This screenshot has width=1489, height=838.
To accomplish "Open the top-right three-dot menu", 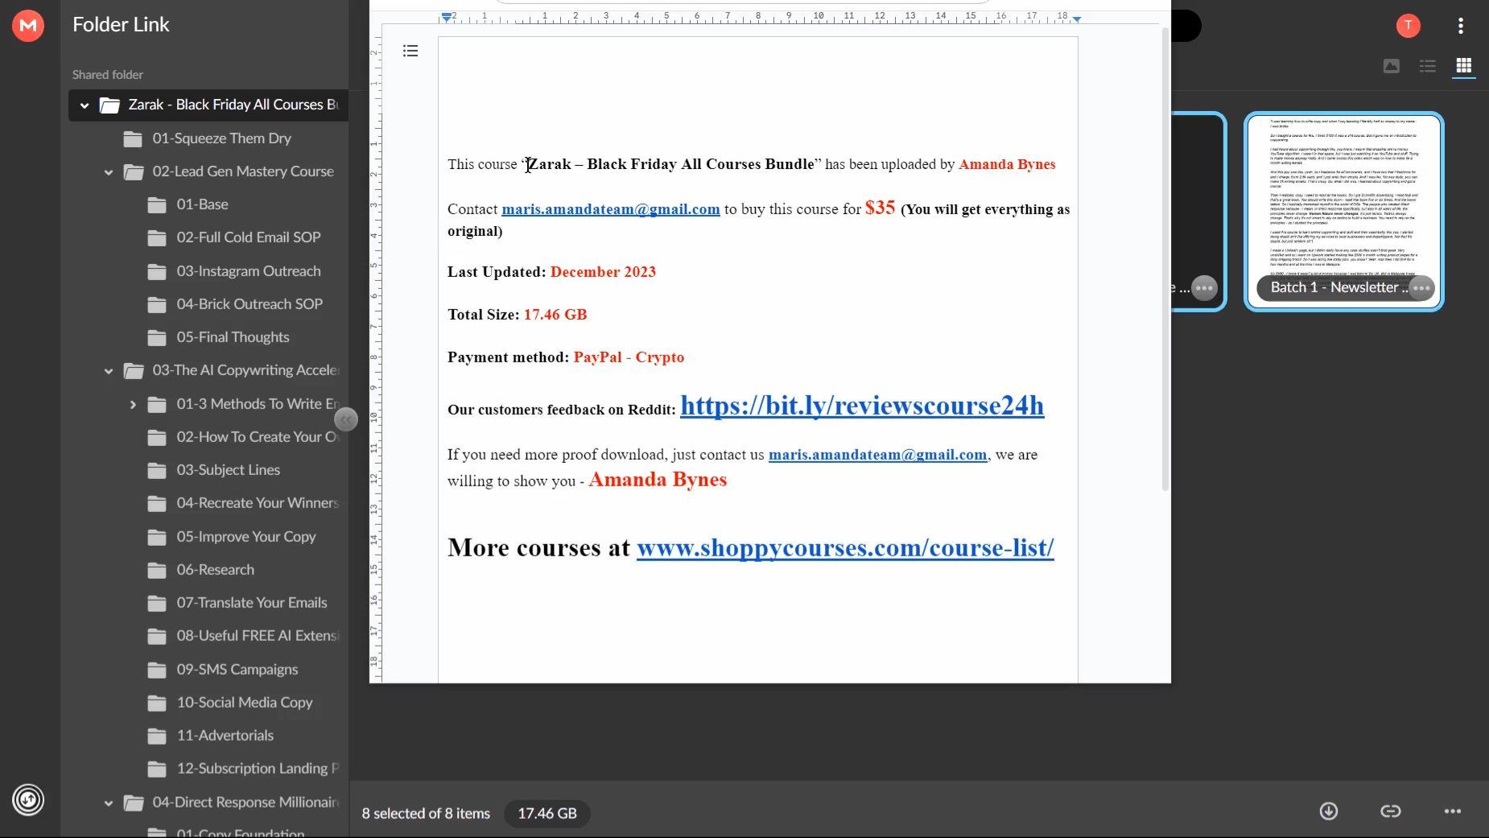I will (x=1460, y=26).
